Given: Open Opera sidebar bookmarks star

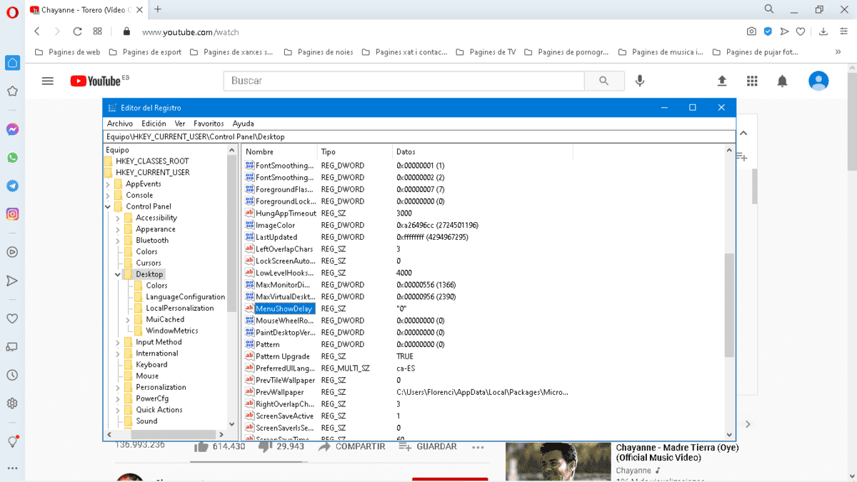Looking at the screenshot, I should tap(12, 91).
